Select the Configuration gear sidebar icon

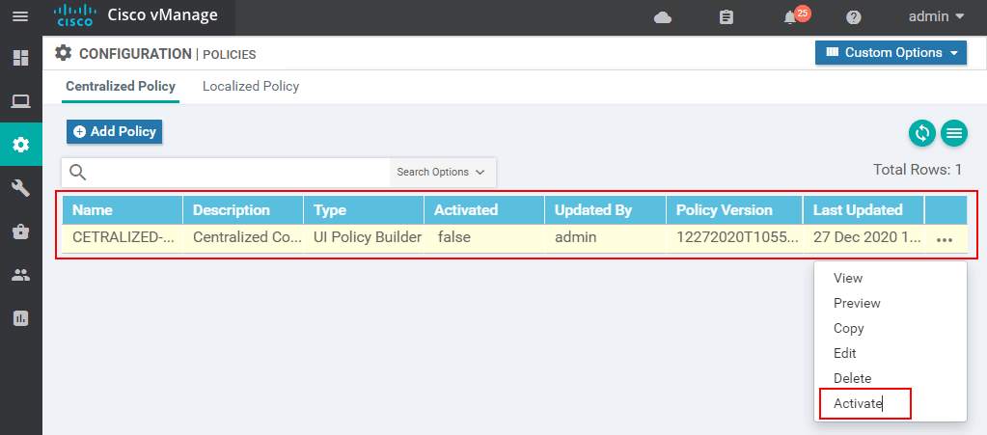coord(20,145)
